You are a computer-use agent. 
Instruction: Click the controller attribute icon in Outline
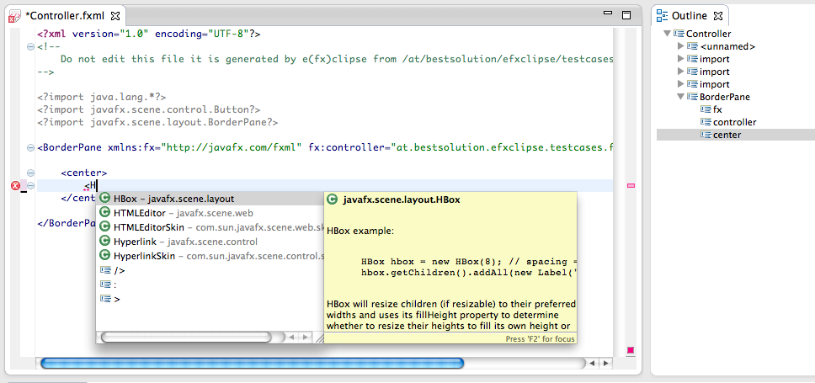(706, 122)
